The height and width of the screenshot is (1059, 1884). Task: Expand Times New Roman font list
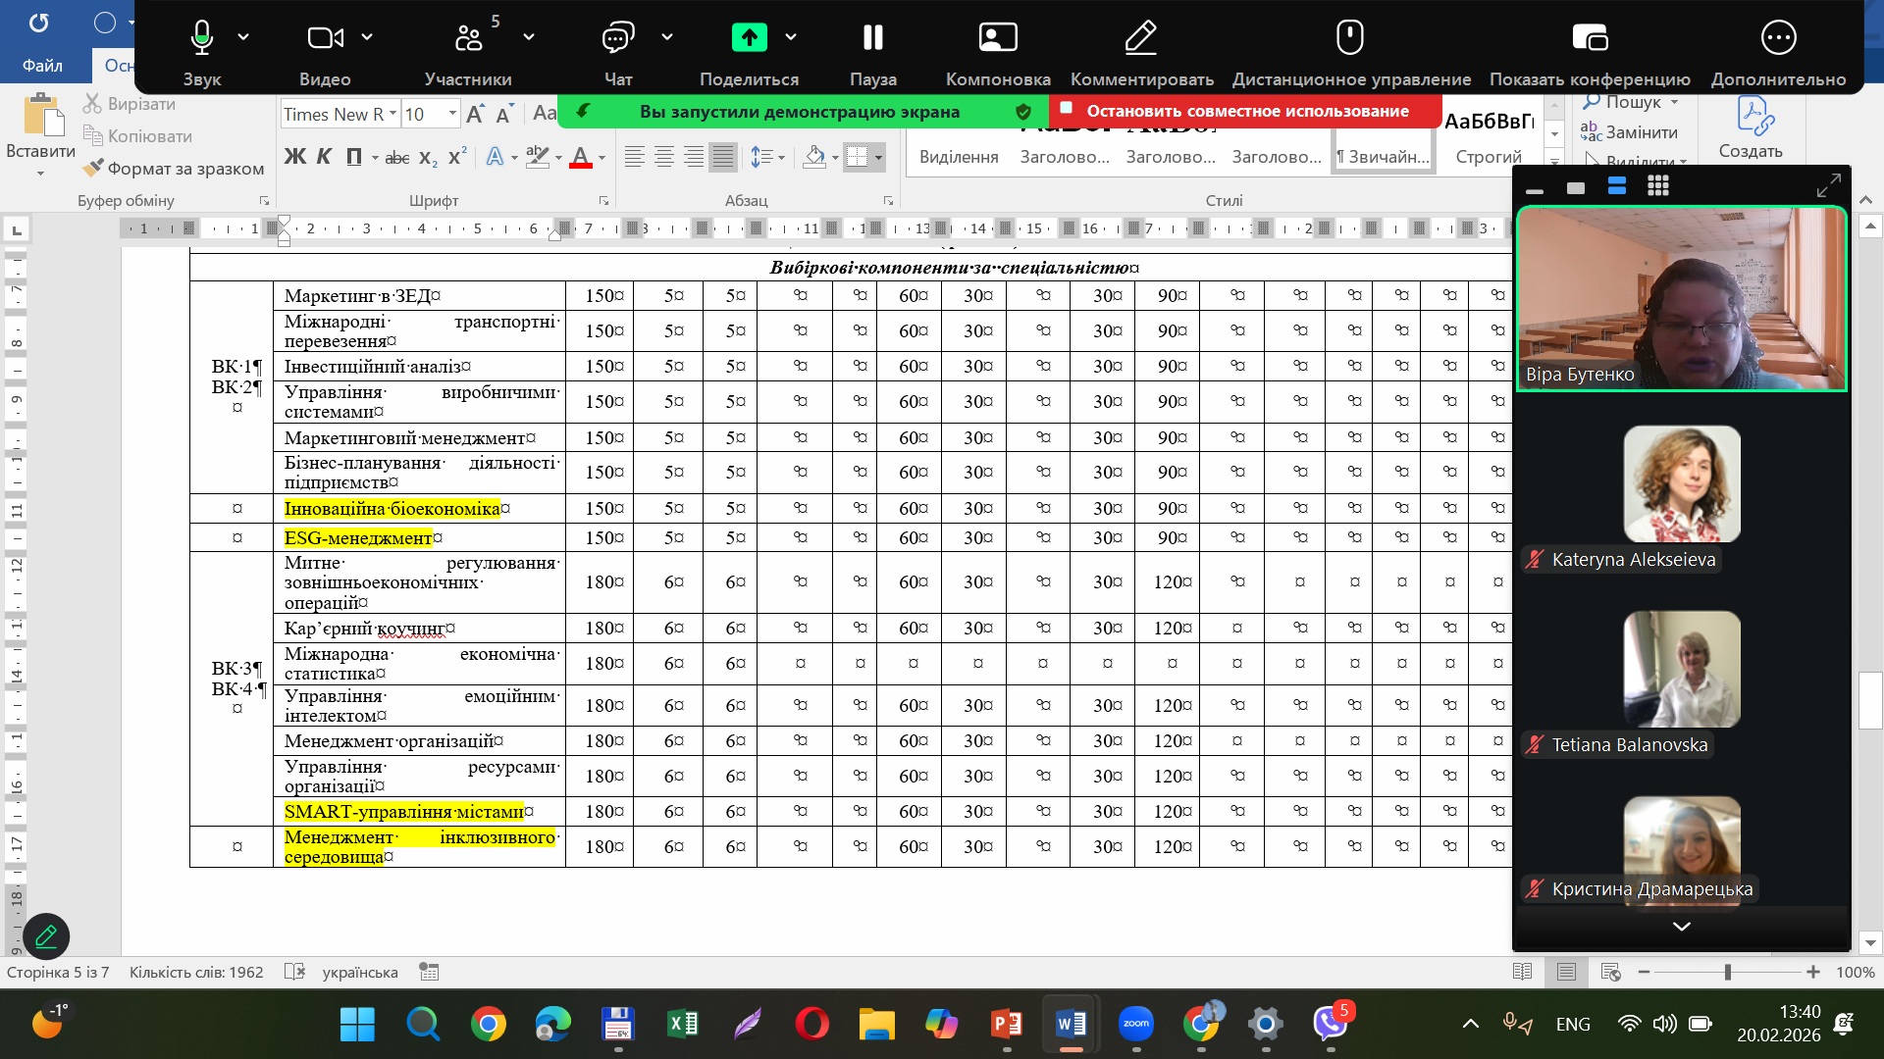tap(392, 114)
